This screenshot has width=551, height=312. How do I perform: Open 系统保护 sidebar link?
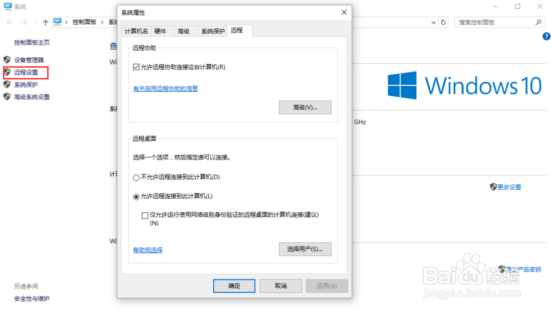pos(26,85)
